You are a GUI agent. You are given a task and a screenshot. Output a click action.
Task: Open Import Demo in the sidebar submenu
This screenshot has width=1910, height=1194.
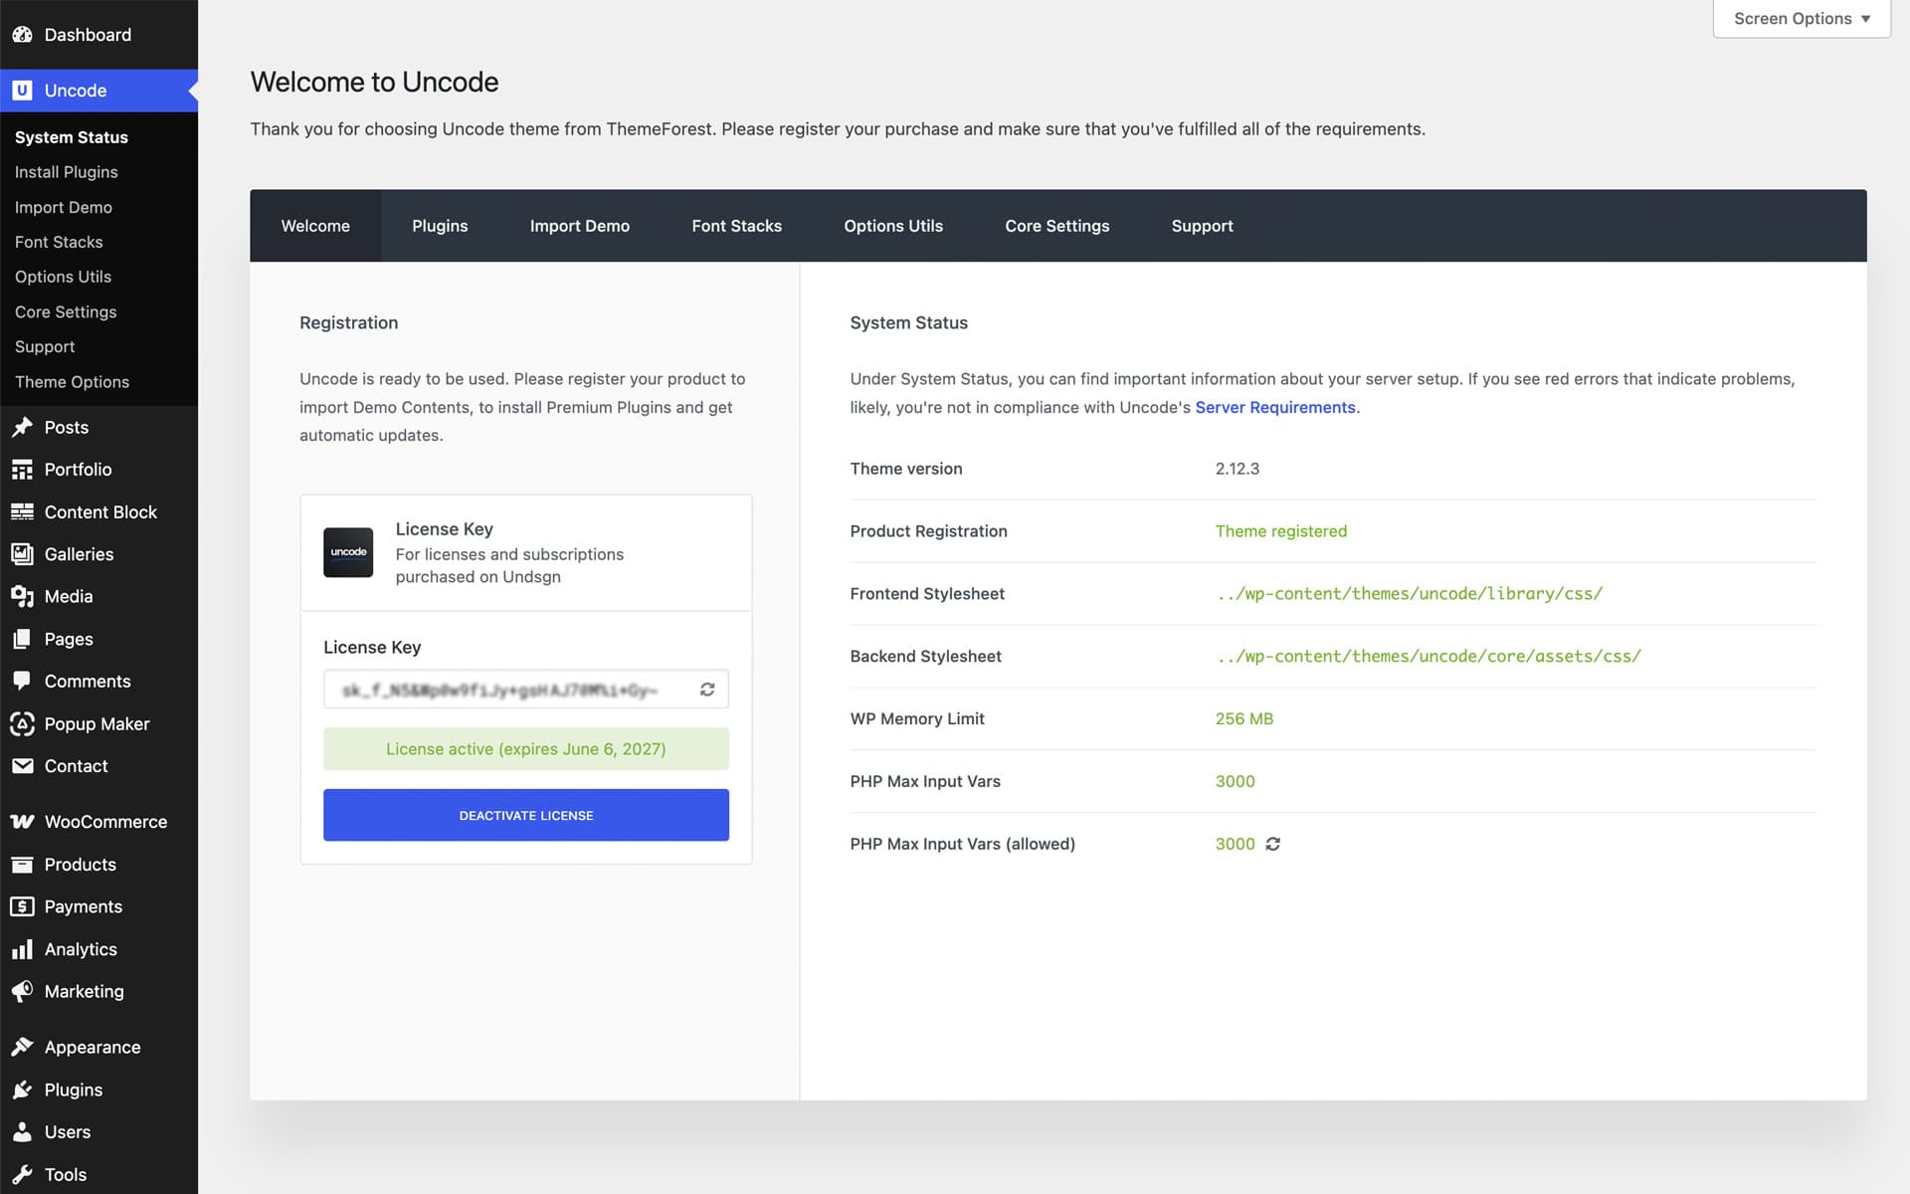64,207
